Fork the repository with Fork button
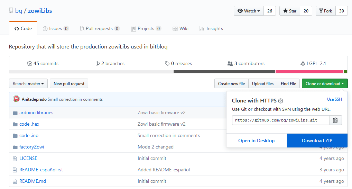Screen dimensions: 352x189 tap(325, 11)
